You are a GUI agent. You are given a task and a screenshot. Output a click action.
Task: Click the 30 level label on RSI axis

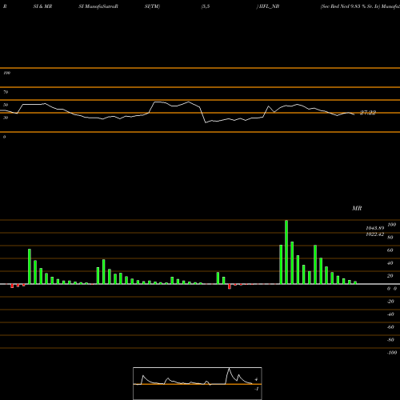coord(6,118)
